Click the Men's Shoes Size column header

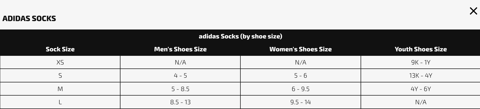[180, 49]
